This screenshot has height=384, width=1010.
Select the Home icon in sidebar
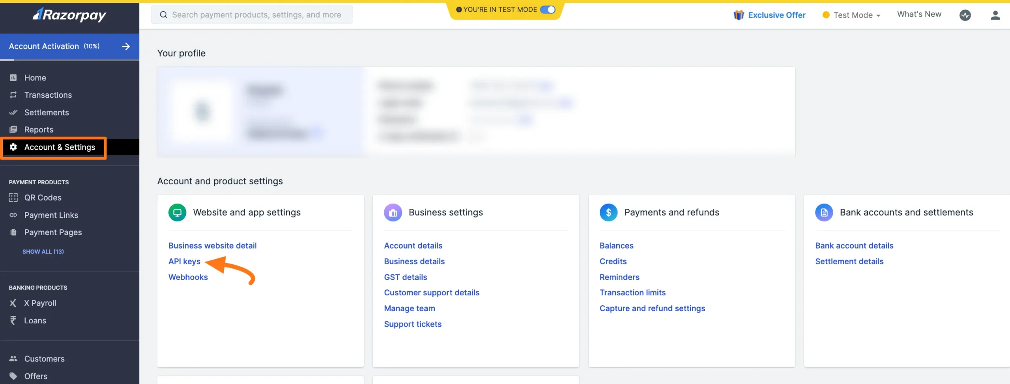tap(13, 78)
